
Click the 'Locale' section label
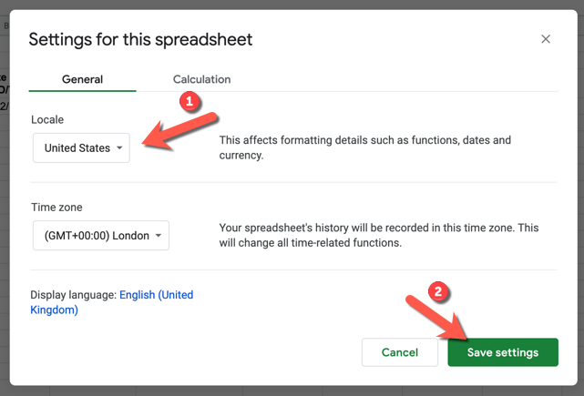47,119
